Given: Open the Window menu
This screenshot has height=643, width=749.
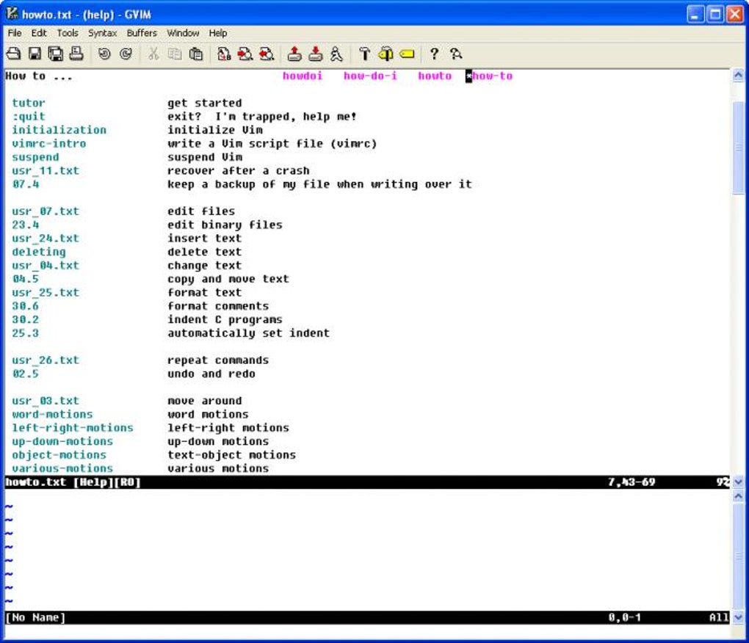Looking at the screenshot, I should (182, 33).
